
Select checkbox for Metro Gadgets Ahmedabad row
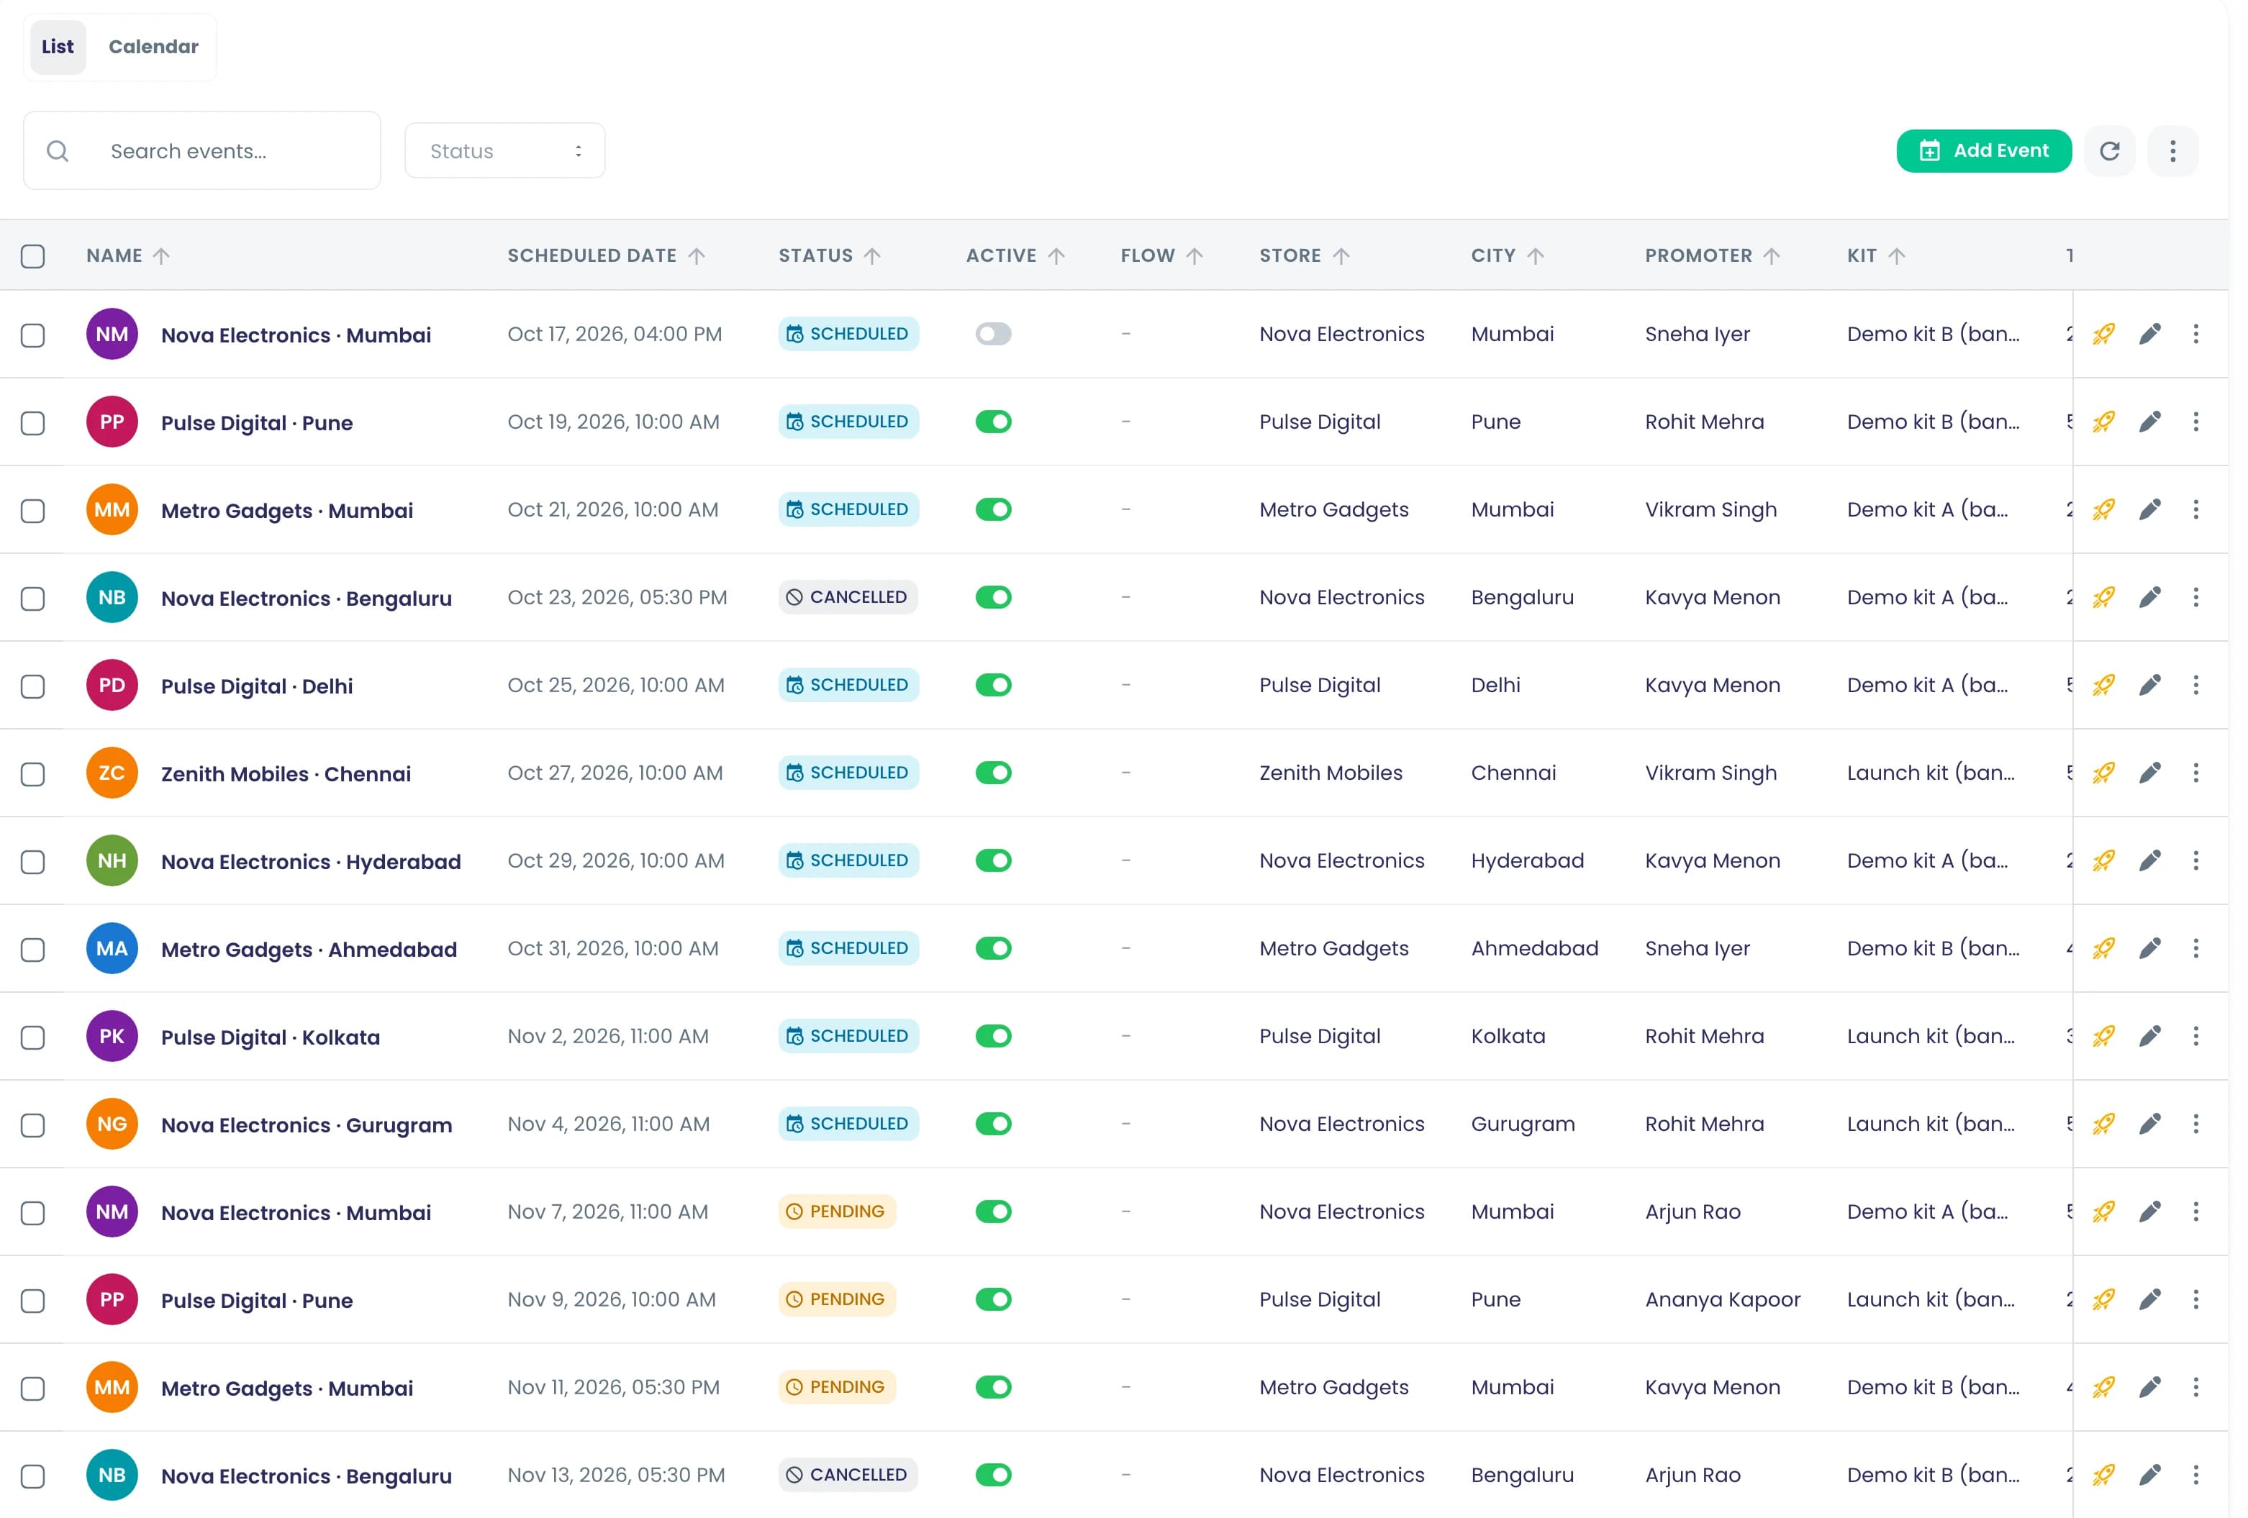click(33, 950)
